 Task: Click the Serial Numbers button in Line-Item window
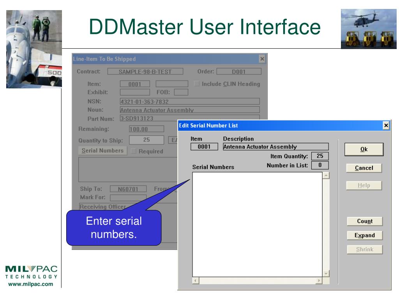click(102, 151)
